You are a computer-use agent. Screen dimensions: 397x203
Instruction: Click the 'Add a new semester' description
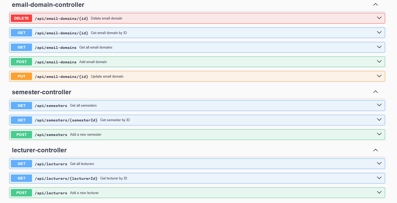click(86, 135)
